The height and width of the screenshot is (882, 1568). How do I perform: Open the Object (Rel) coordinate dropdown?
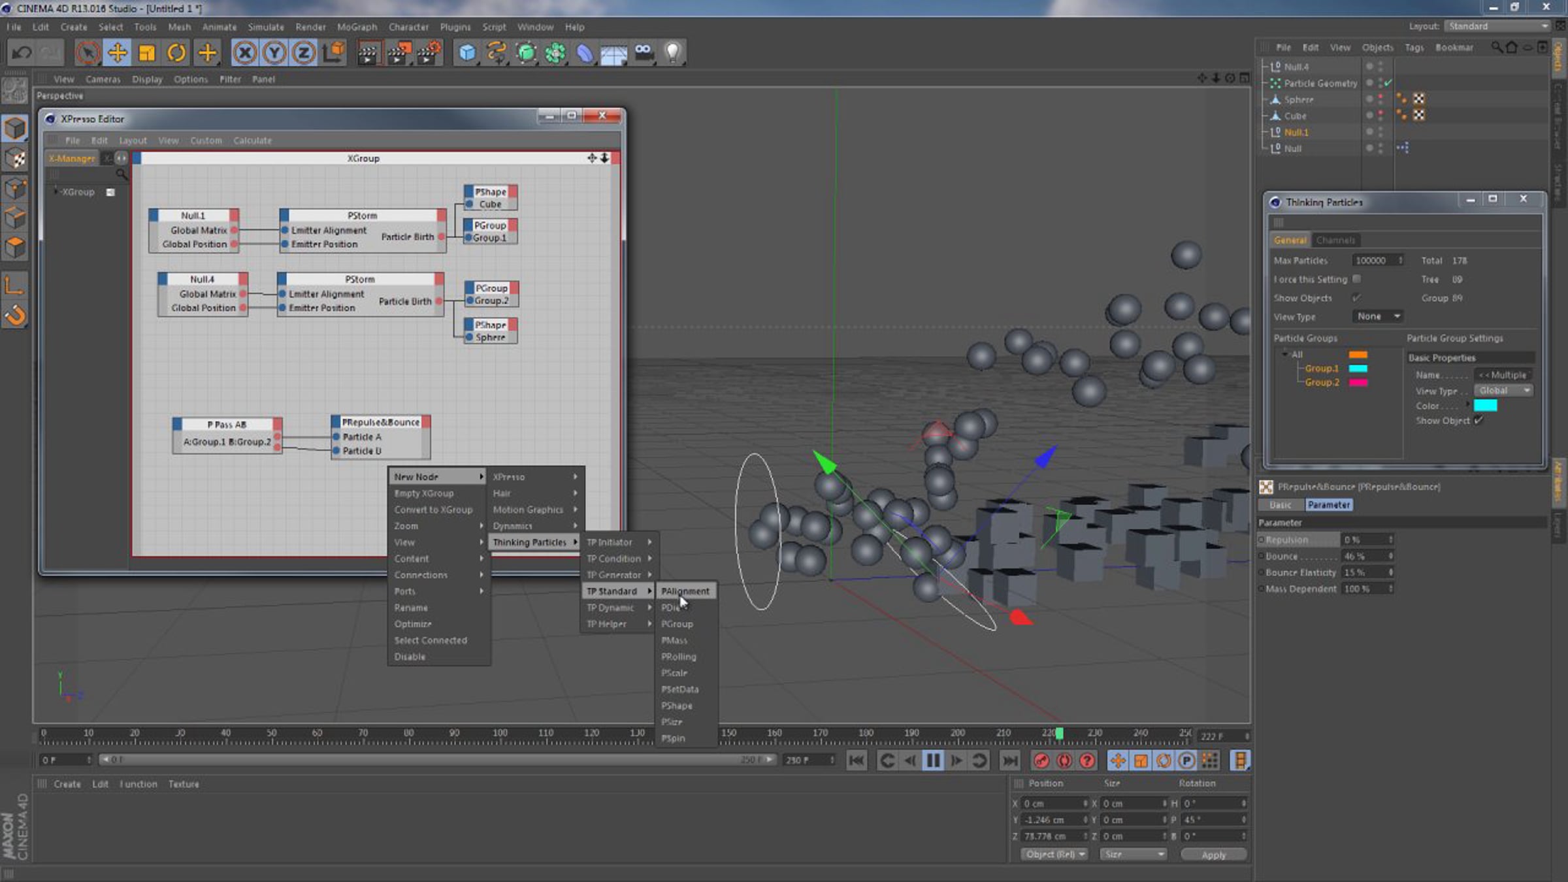[1055, 855]
